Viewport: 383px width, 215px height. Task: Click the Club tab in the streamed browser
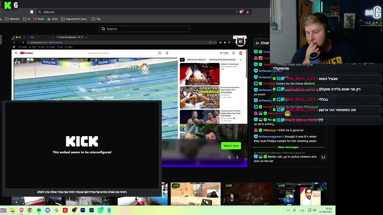40,37
